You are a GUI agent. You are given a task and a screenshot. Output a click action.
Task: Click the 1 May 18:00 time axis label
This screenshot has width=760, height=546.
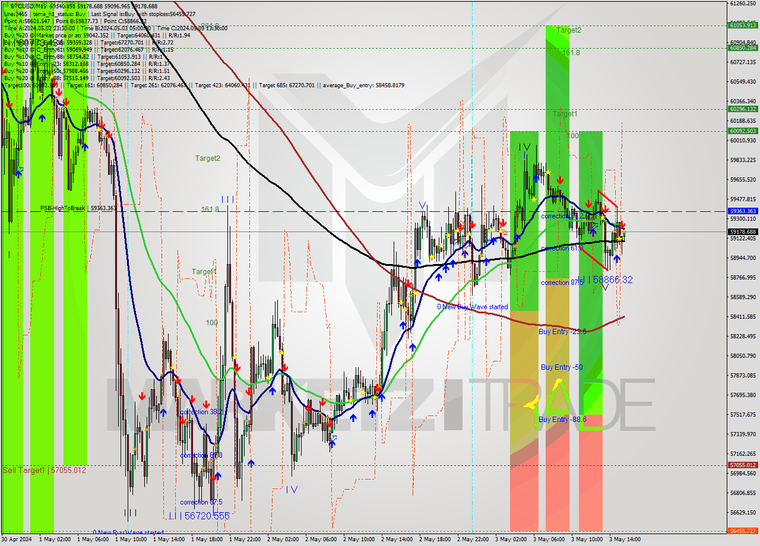coord(206,539)
